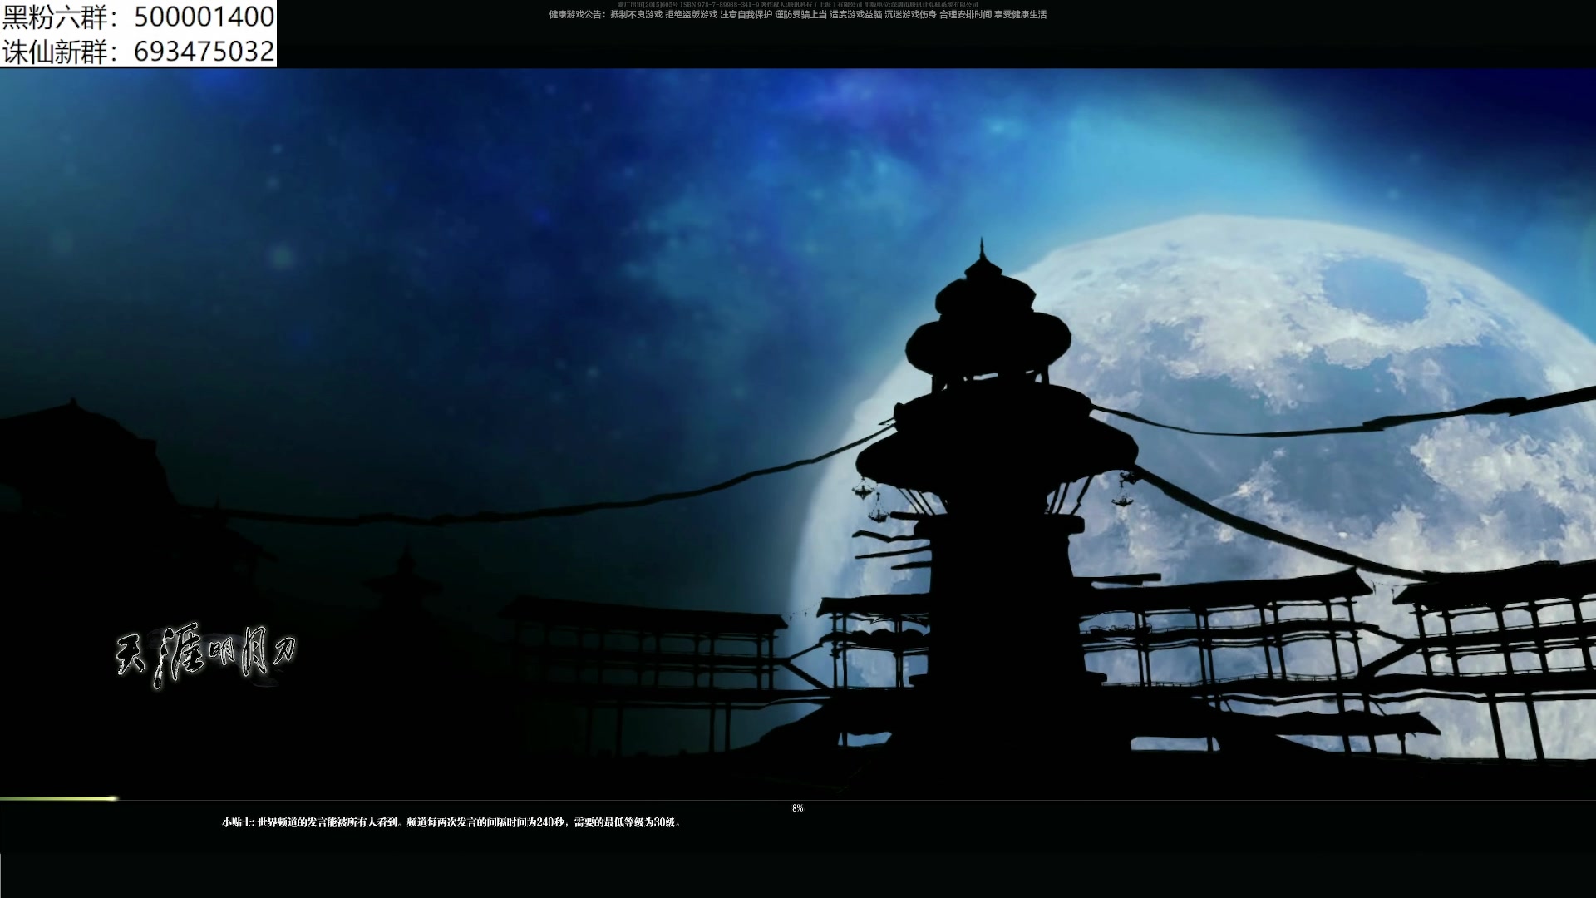Click the 8% loading percentage label

coord(797,808)
